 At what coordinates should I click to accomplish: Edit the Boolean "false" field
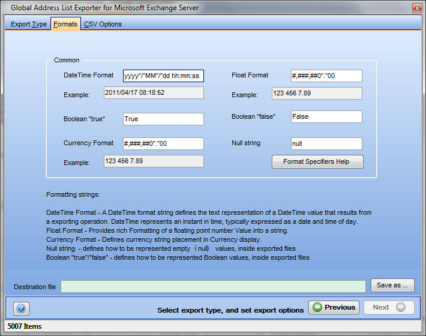326,116
